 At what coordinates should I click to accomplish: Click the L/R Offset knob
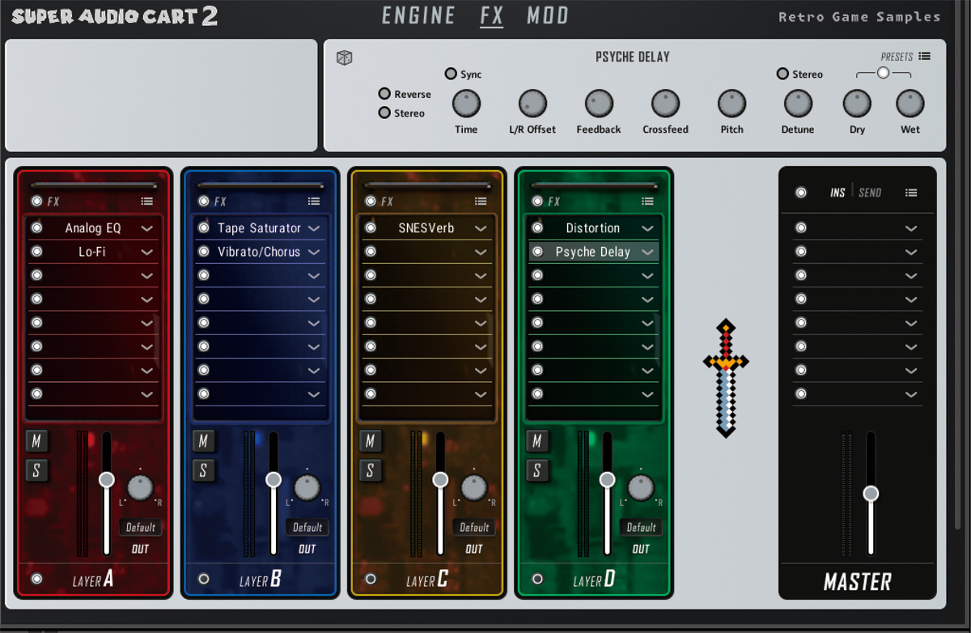click(532, 104)
